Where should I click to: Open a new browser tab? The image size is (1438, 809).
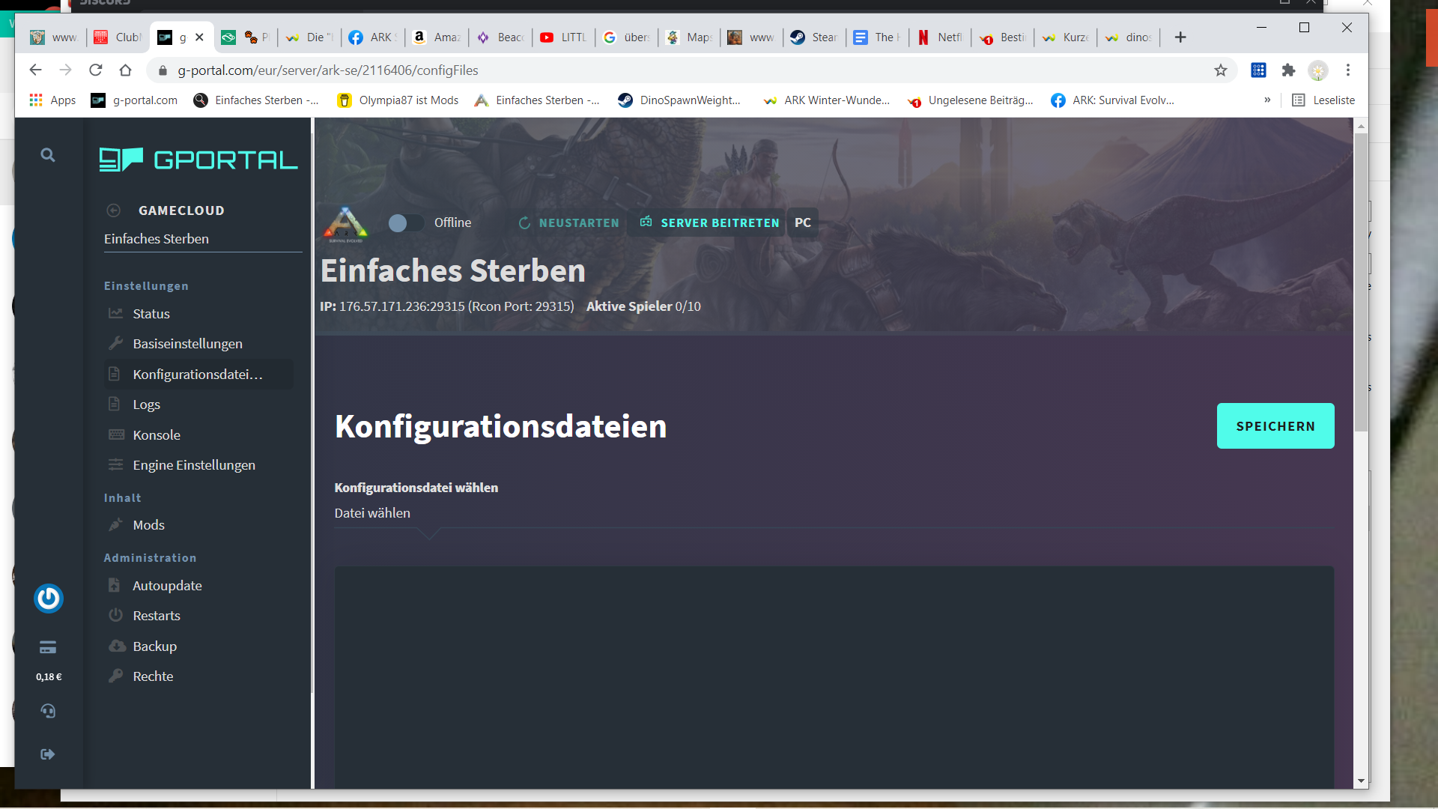(x=1180, y=37)
